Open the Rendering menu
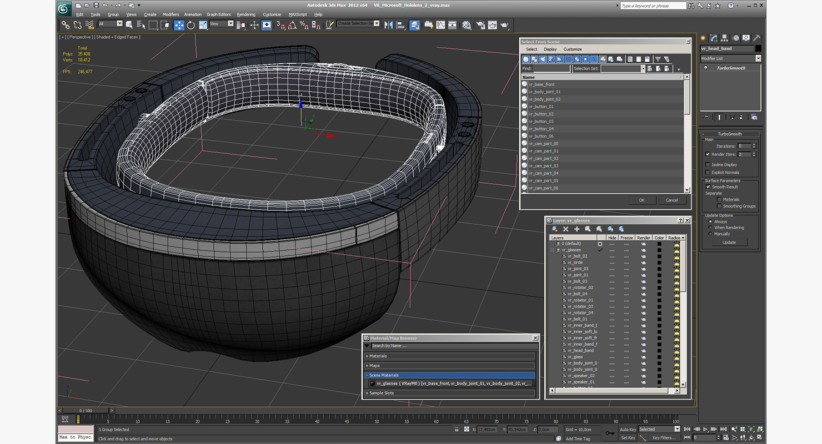The height and width of the screenshot is (444, 822). pos(246,14)
